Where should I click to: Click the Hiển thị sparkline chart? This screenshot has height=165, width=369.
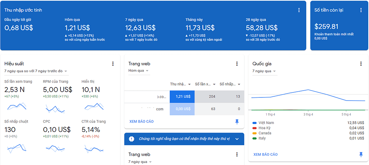(94, 107)
